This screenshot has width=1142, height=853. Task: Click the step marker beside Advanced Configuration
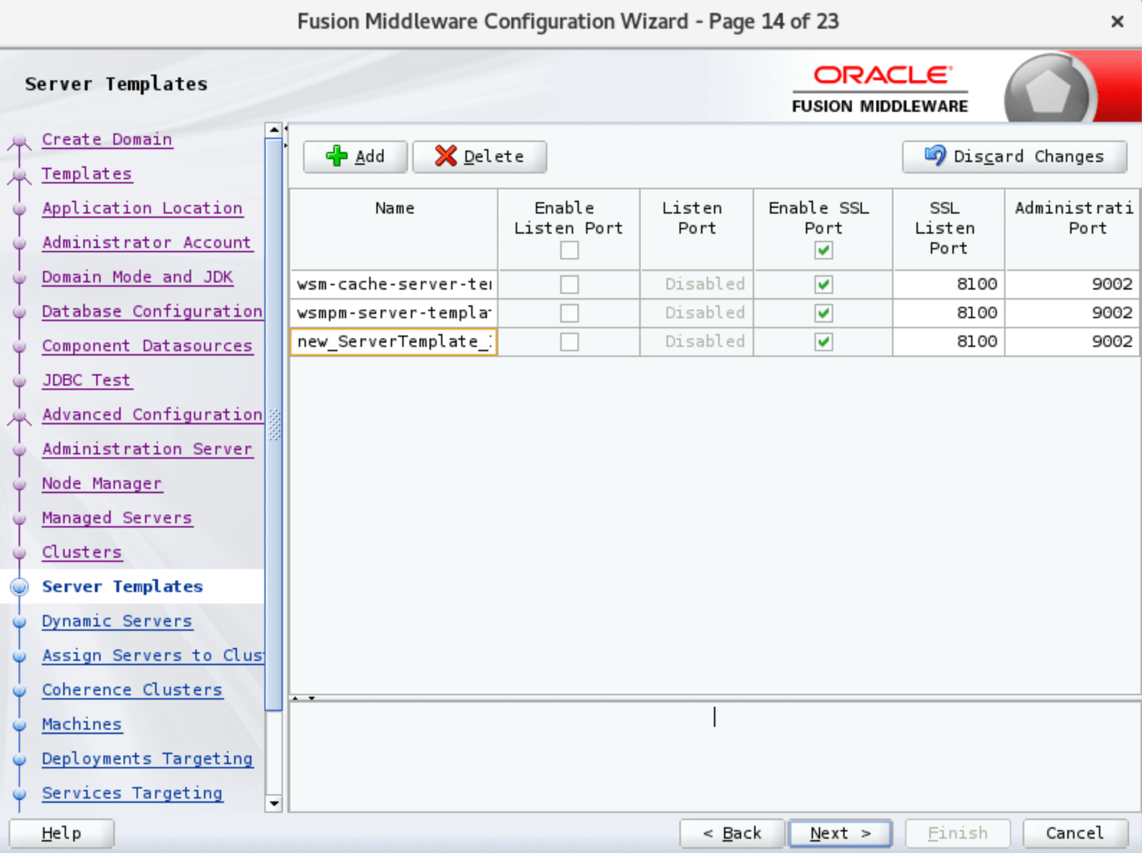pyautogui.click(x=19, y=417)
